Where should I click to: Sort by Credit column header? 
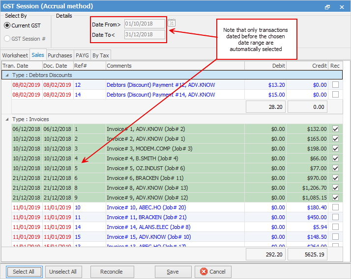pyautogui.click(x=307, y=66)
